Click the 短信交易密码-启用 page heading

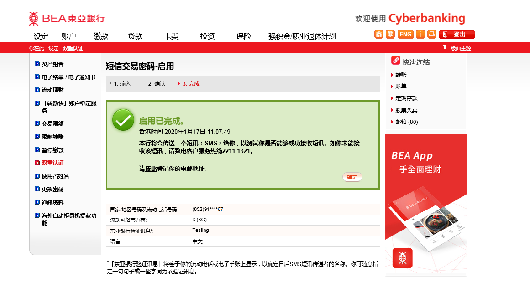[x=140, y=66]
